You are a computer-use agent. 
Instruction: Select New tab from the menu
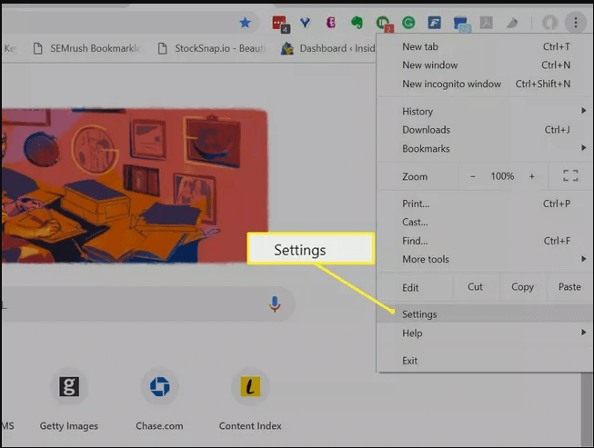[x=486, y=46]
